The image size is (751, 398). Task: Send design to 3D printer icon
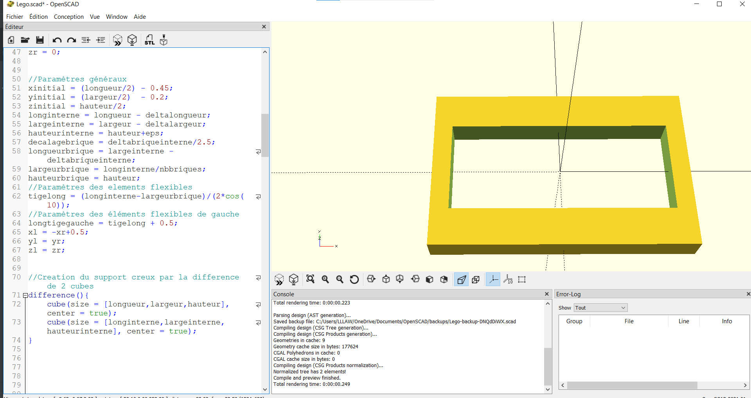click(x=164, y=40)
